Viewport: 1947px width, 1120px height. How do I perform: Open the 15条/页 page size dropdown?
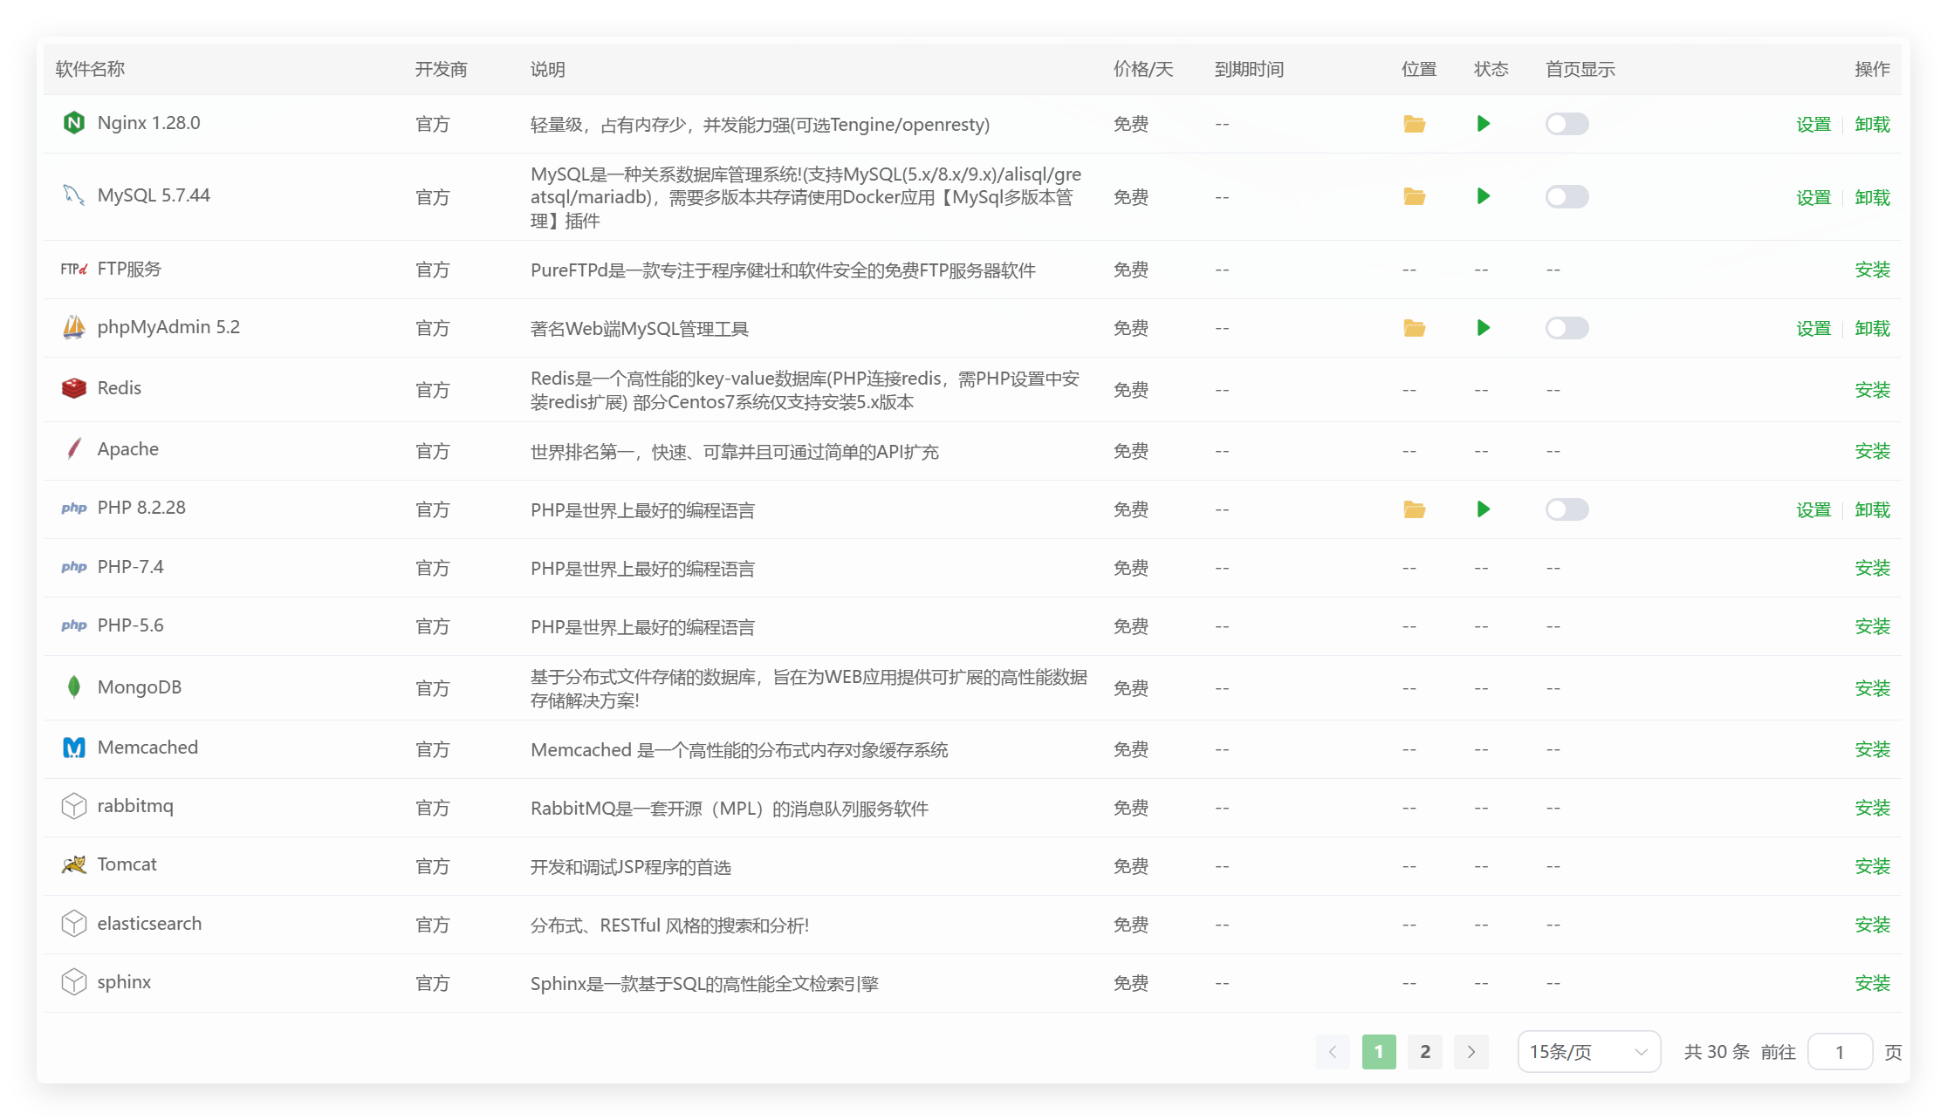click(1588, 1052)
